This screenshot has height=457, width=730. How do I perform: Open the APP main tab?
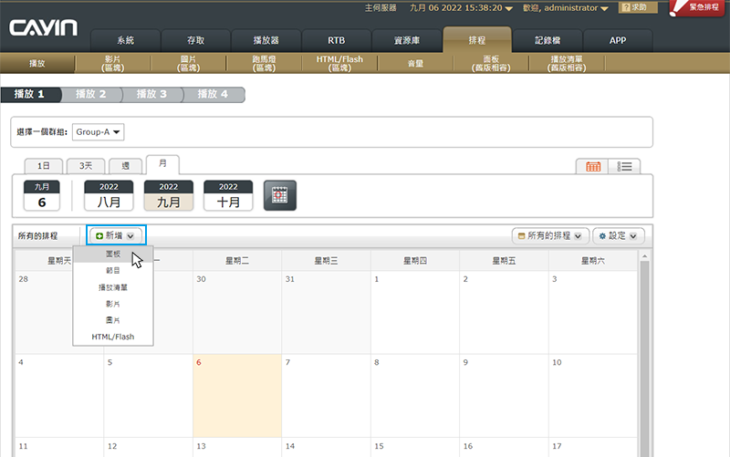(x=618, y=40)
